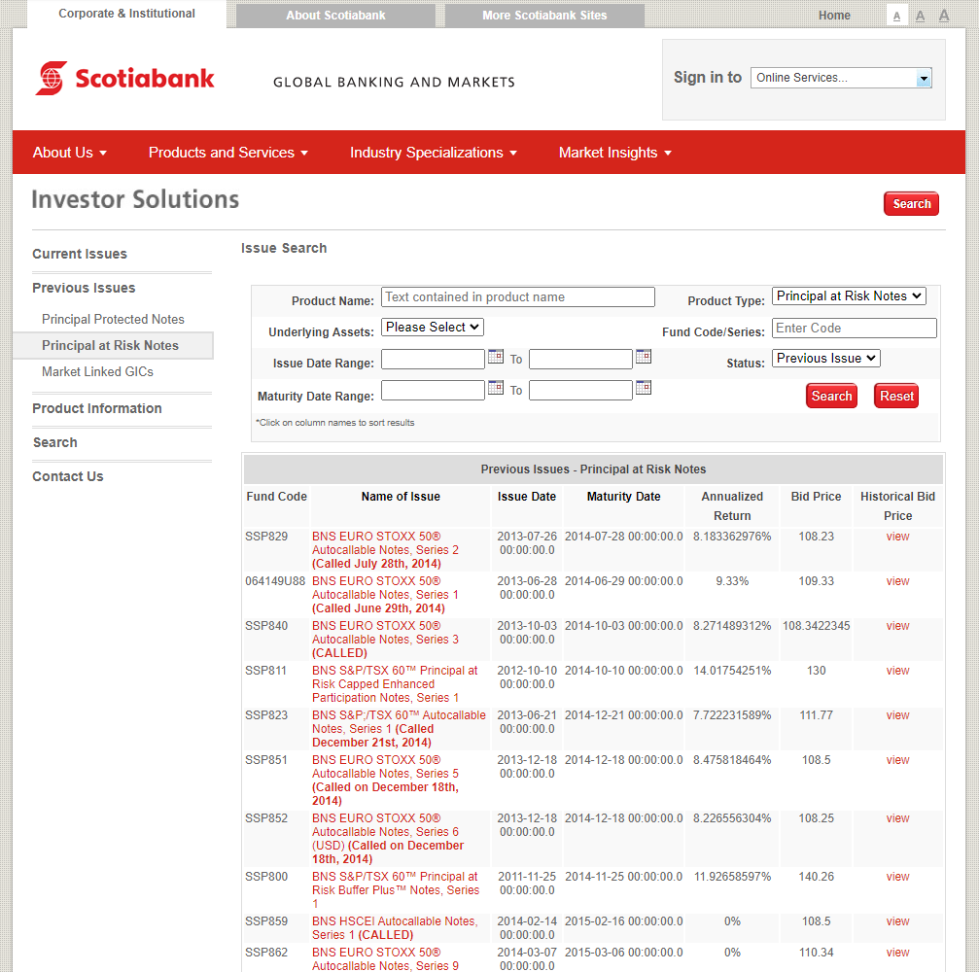Open Issue Date Range start calendar icon
The width and height of the screenshot is (979, 972).
[x=496, y=357]
